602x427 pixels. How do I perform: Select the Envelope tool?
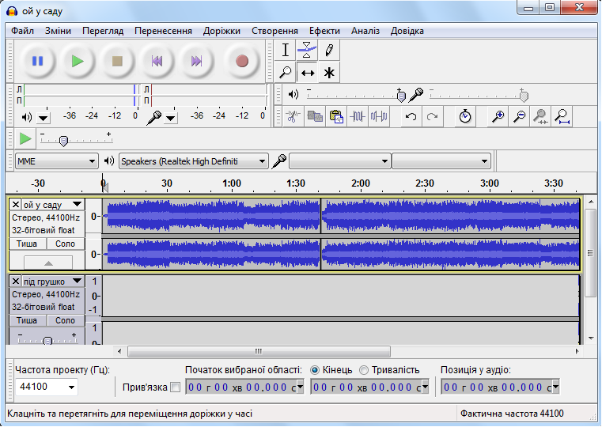[x=307, y=50]
